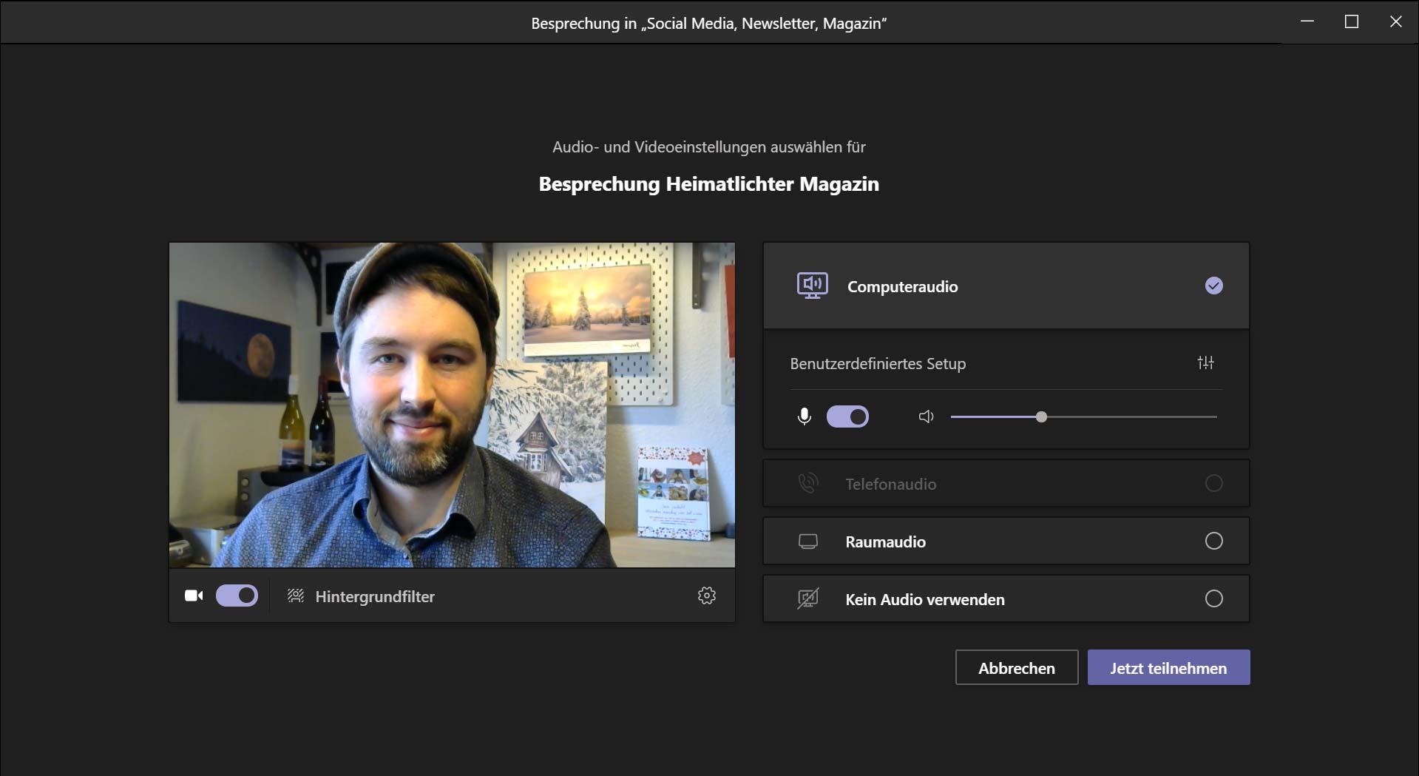The width and height of the screenshot is (1419, 776).
Task: Choose the Computeraudio option
Action: coord(902,287)
